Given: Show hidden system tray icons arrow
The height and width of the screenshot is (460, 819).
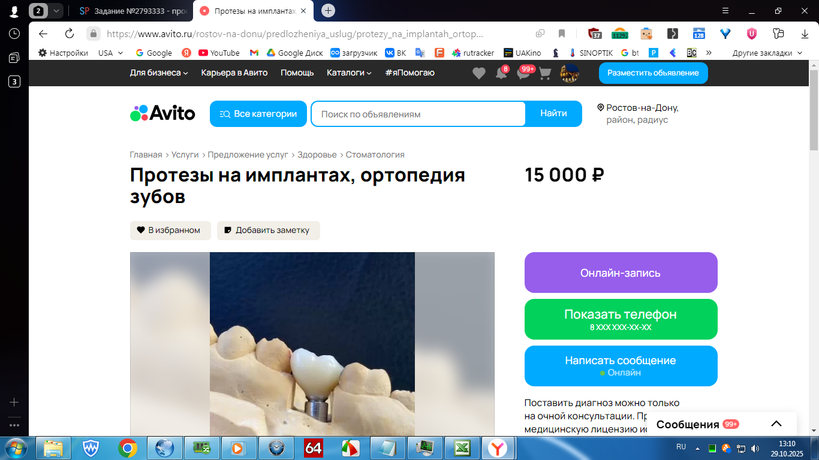Looking at the screenshot, I should tap(697, 447).
